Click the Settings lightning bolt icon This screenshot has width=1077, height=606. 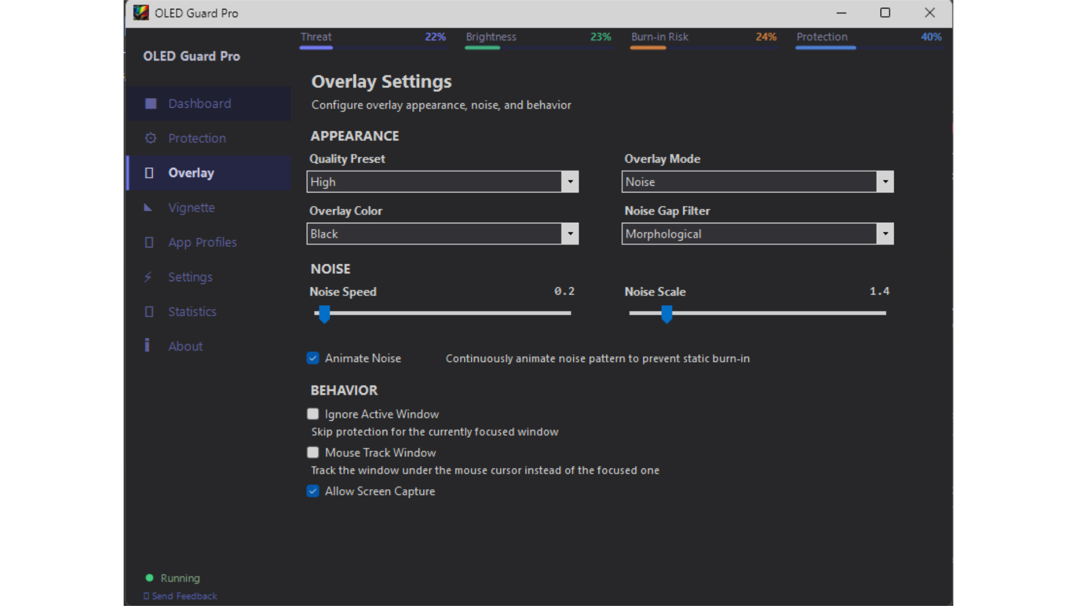pos(148,277)
